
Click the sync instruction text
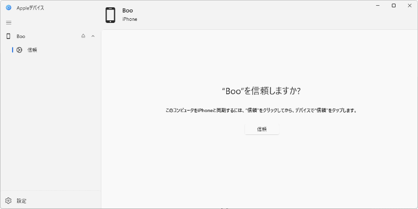(x=261, y=110)
